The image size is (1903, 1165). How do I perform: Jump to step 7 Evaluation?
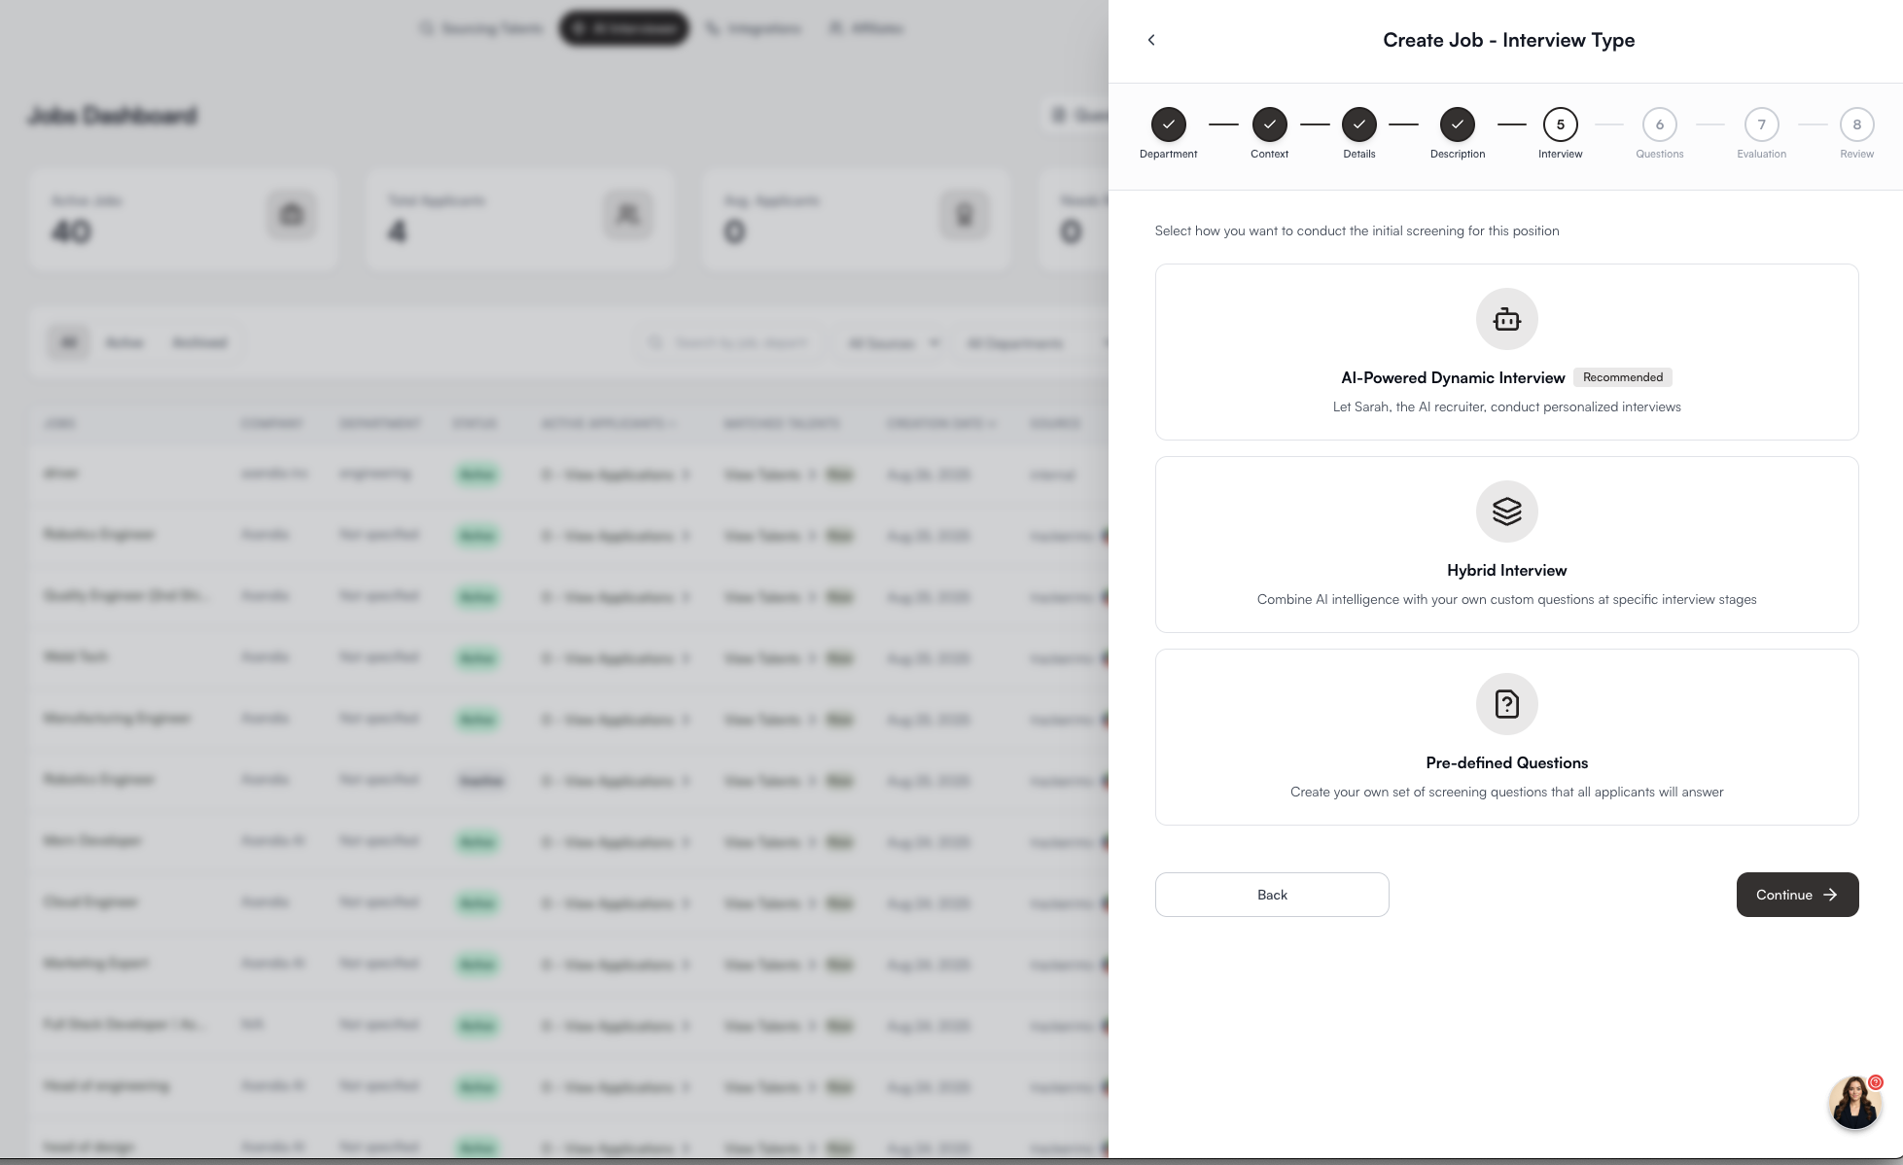(x=1761, y=124)
